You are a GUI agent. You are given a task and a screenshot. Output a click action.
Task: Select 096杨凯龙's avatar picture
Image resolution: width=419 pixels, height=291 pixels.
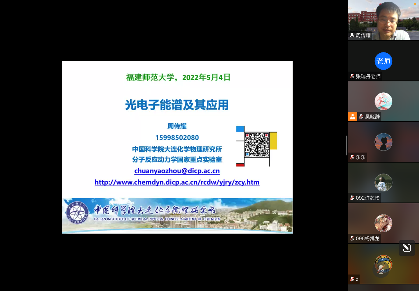(x=383, y=223)
